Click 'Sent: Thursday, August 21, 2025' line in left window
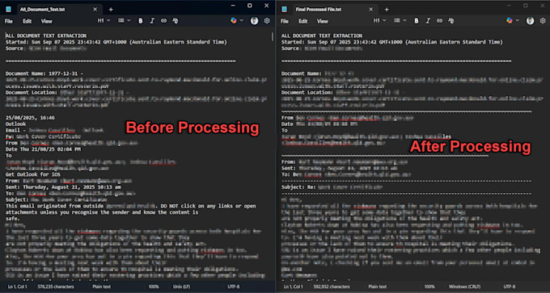Screen dimensions: 550x293 pyautogui.click(x=63, y=187)
